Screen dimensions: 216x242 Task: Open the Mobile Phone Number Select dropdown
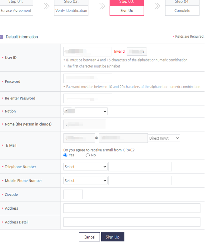[85, 180]
